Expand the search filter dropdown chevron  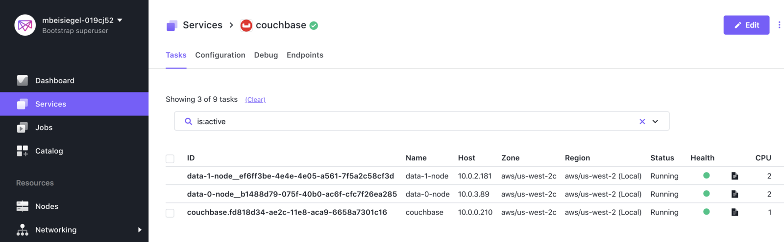[x=655, y=121]
